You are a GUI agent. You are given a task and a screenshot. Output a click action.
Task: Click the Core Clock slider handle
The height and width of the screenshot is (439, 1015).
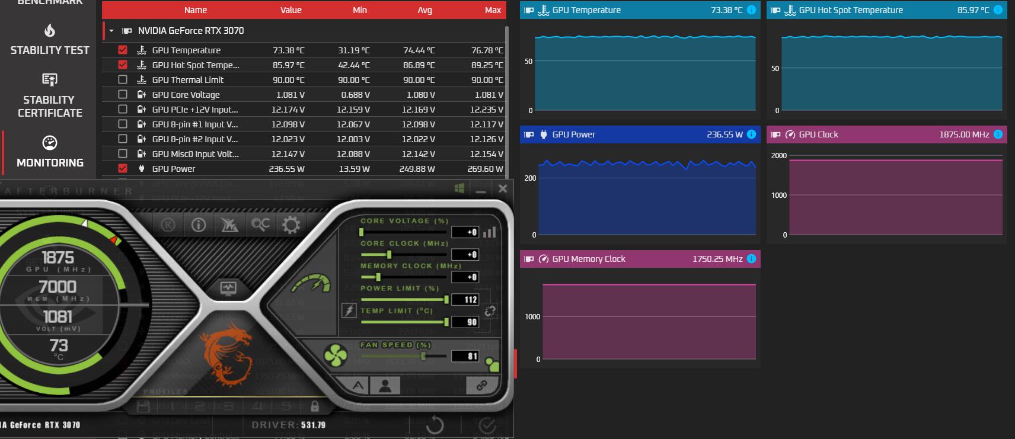(389, 255)
